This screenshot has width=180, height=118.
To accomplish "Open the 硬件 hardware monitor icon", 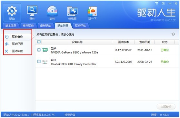I will pos(32,13).
